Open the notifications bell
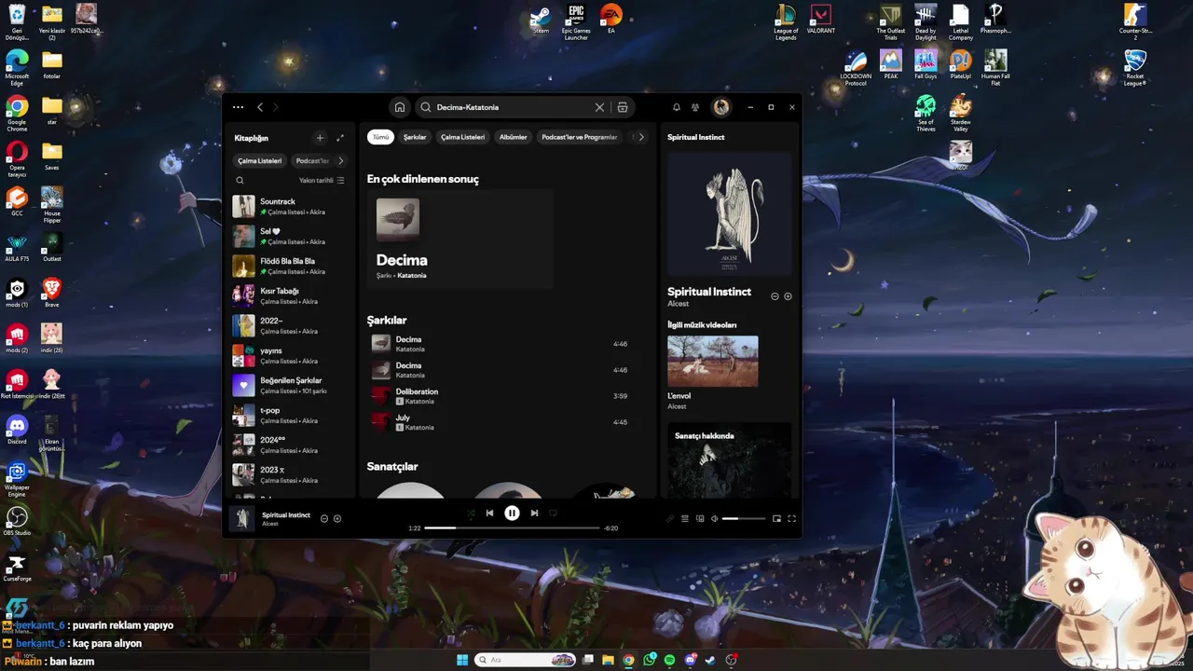The width and height of the screenshot is (1193, 671). [x=677, y=107]
